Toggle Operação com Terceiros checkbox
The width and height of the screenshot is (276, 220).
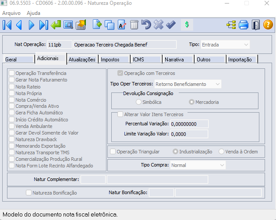click(120, 73)
